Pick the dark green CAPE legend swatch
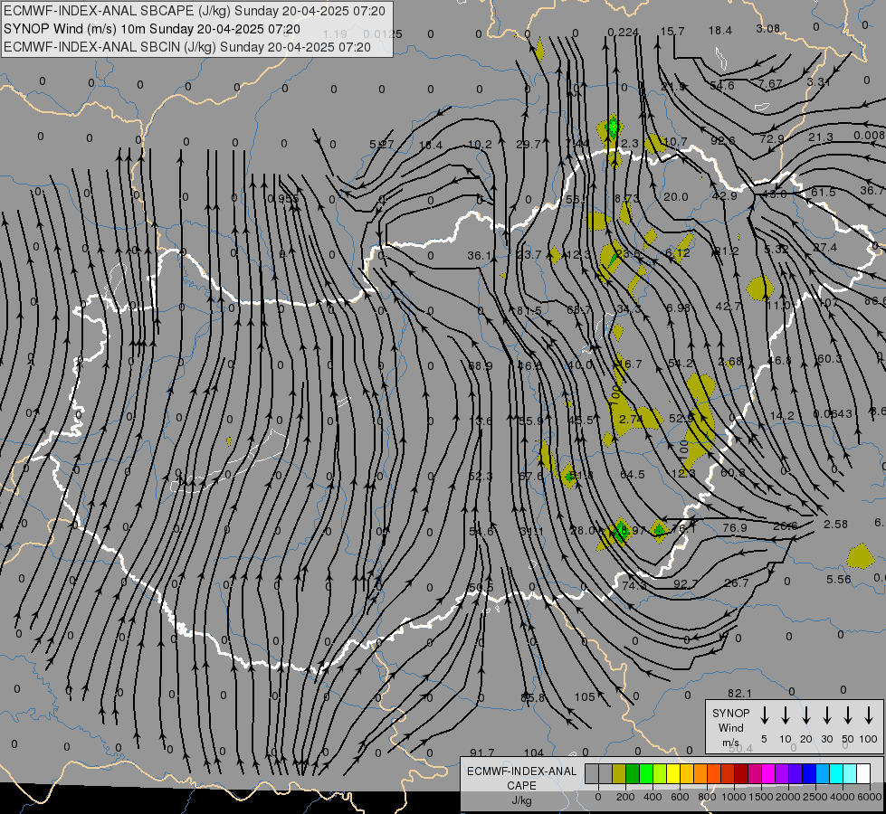The height and width of the screenshot is (814, 886). (633, 774)
